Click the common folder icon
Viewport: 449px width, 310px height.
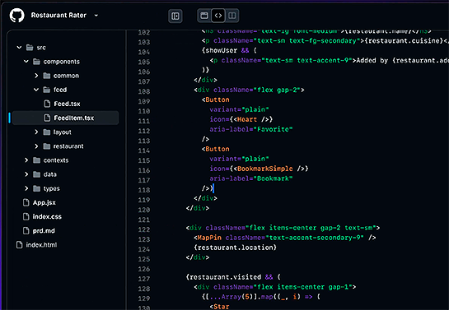click(x=47, y=76)
